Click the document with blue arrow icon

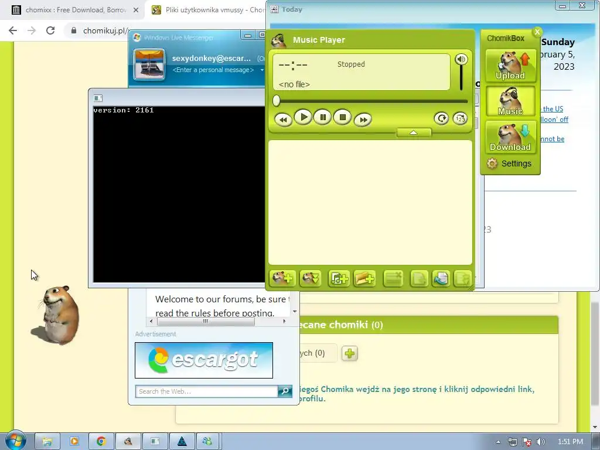coord(441,278)
